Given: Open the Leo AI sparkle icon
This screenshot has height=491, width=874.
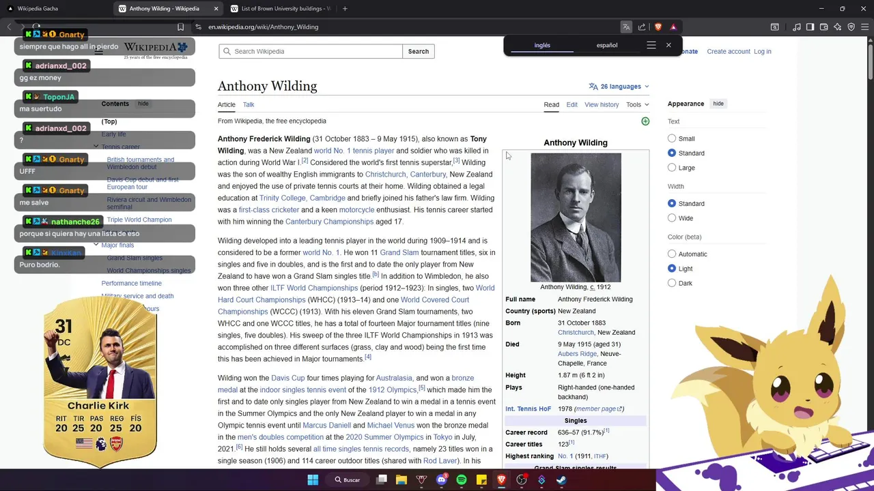Looking at the screenshot, I should [x=838, y=27].
